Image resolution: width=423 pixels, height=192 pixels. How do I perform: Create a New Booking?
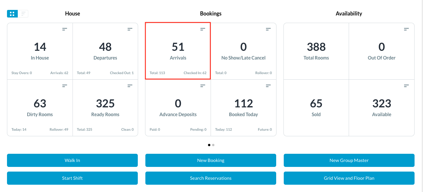211,160
